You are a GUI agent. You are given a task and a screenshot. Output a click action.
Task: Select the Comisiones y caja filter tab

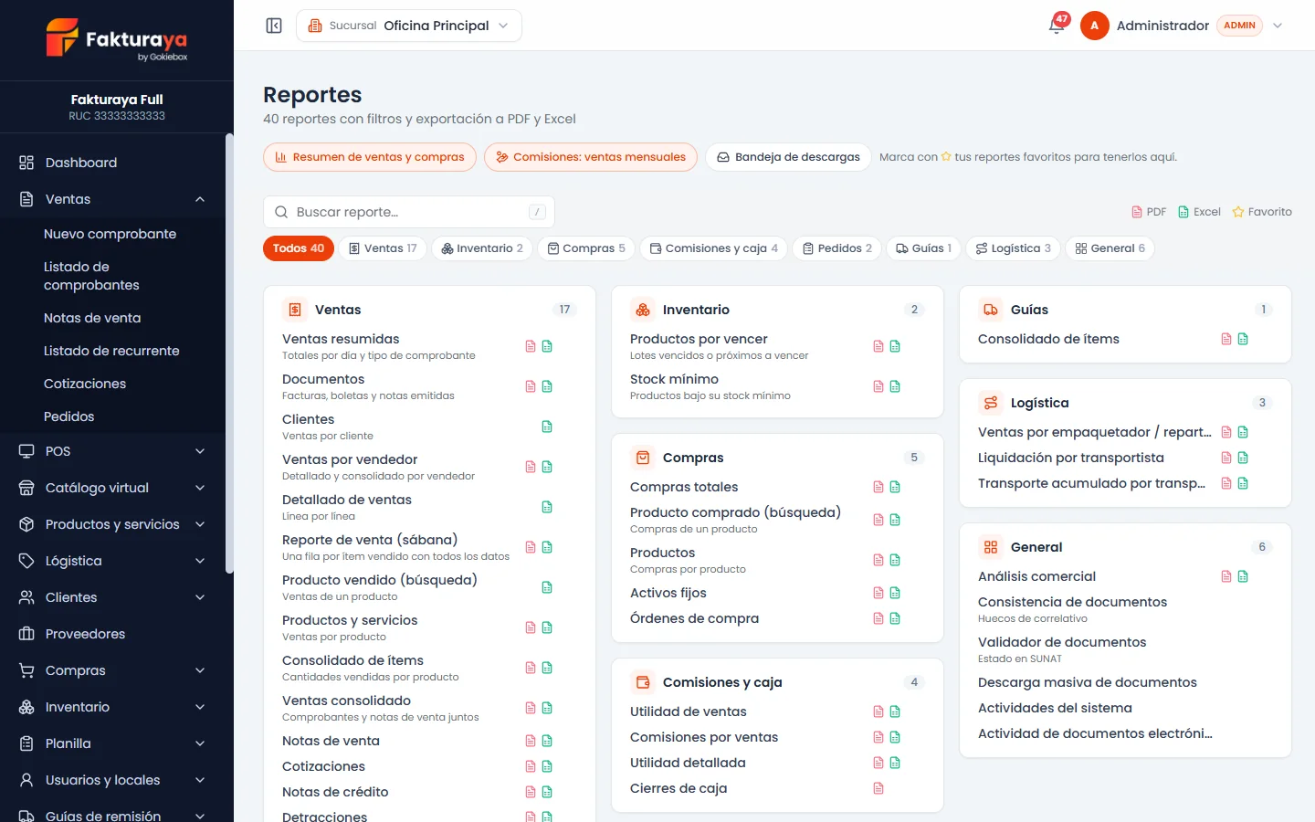pyautogui.click(x=714, y=248)
